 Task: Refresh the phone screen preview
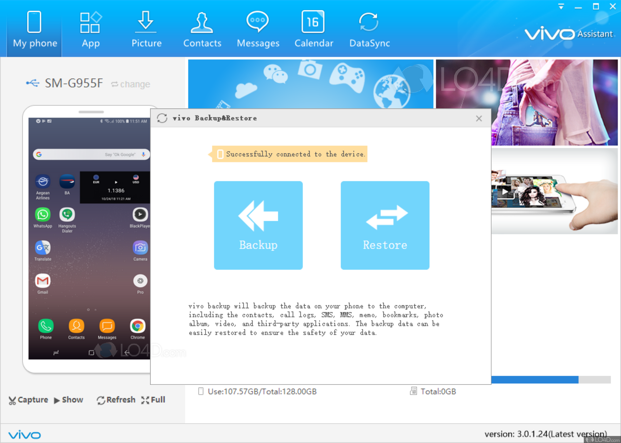pos(116,400)
